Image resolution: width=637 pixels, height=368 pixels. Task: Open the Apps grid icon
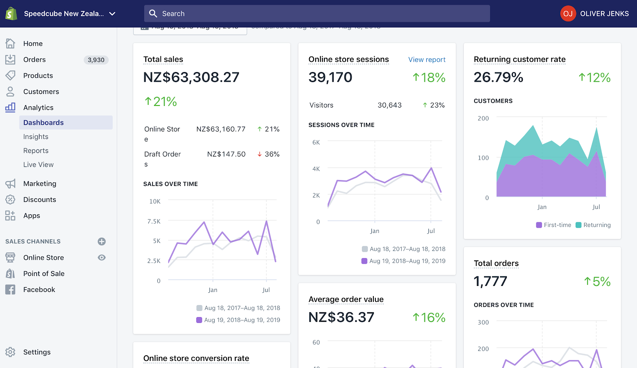pyautogui.click(x=10, y=215)
